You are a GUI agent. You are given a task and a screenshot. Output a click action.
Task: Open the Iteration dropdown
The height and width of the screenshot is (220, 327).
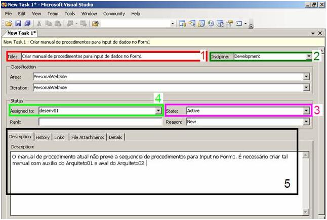306,87
